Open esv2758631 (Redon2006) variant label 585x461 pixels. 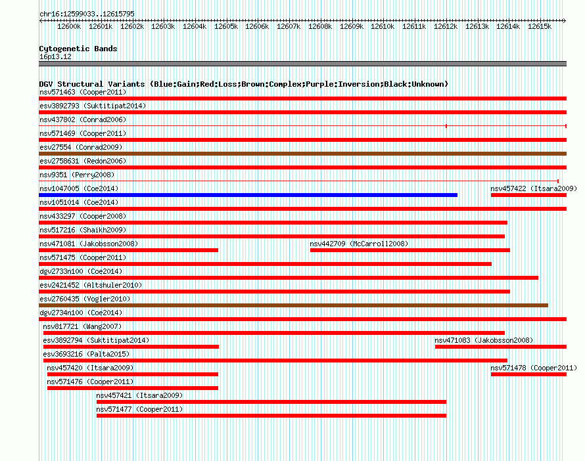pos(83,161)
